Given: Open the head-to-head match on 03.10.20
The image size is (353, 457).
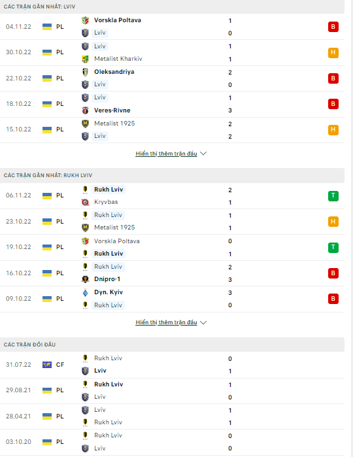Looking at the screenshot, I should 172,442.
